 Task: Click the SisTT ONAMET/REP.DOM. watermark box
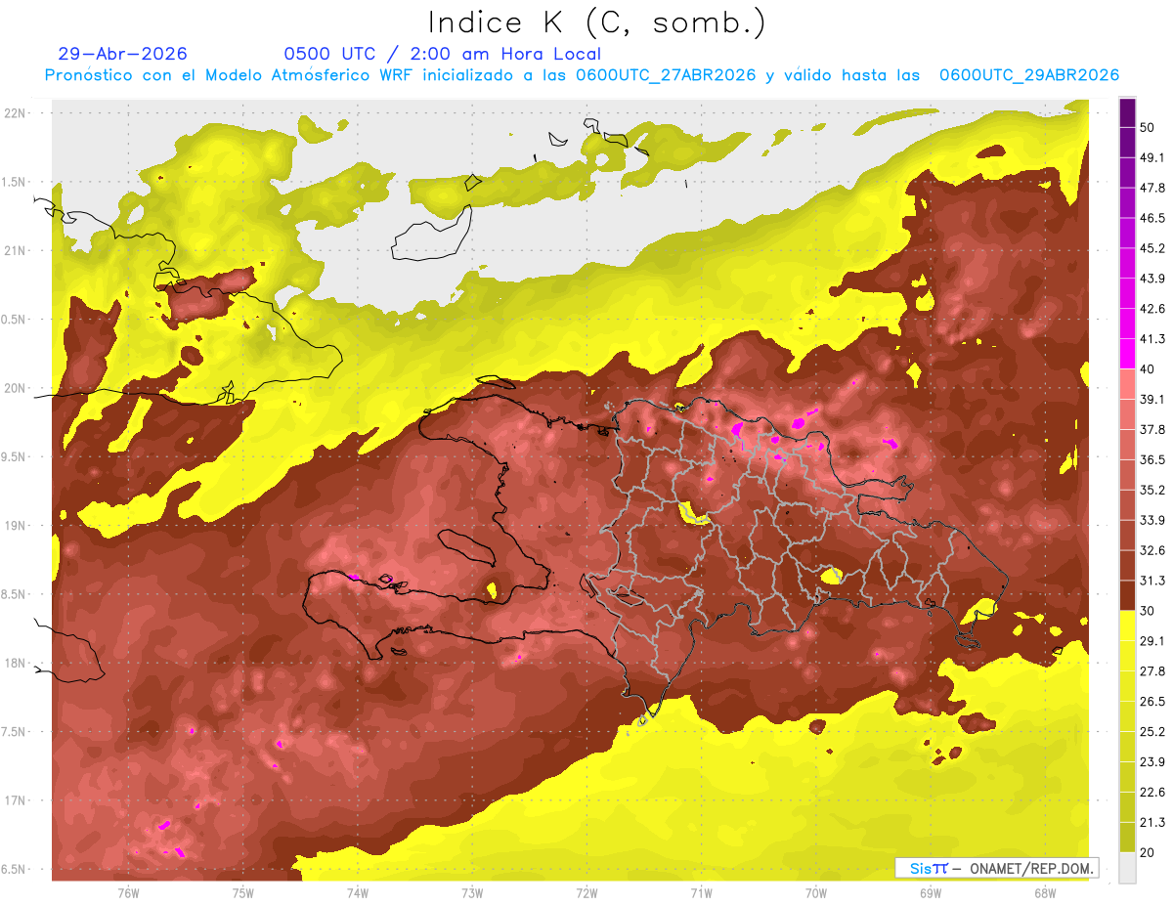[x=997, y=868]
